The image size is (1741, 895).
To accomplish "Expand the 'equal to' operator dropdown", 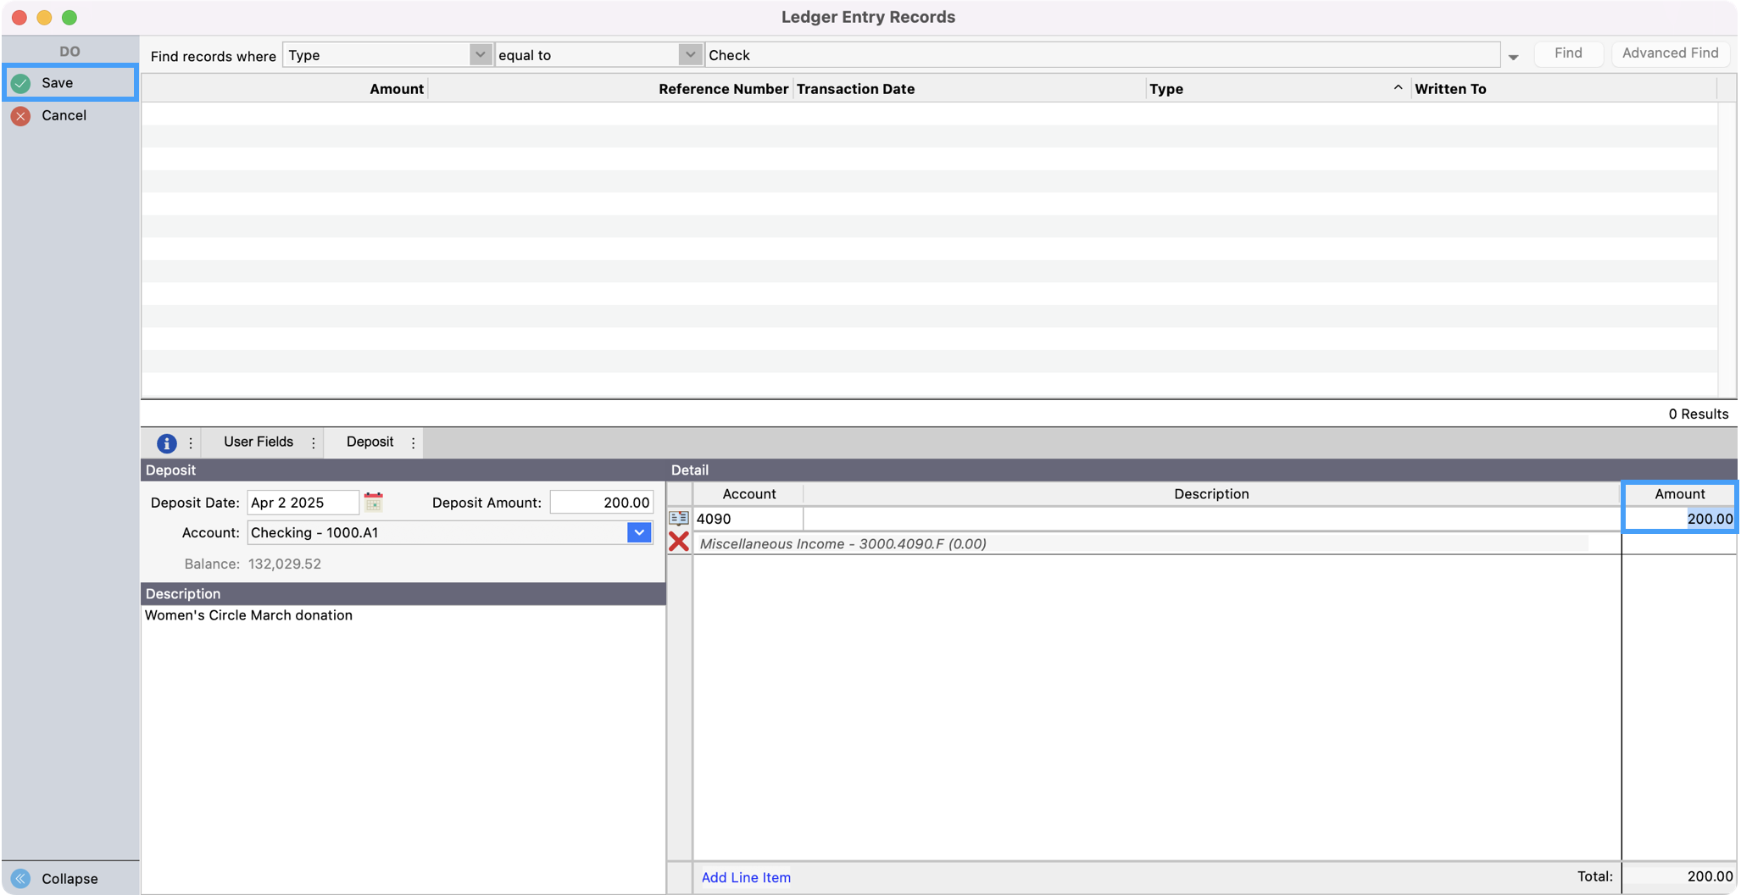I will (690, 55).
